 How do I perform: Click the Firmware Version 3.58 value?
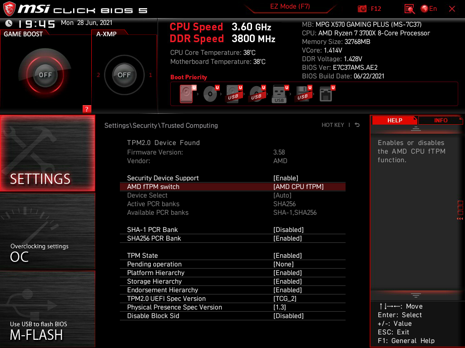[279, 152]
